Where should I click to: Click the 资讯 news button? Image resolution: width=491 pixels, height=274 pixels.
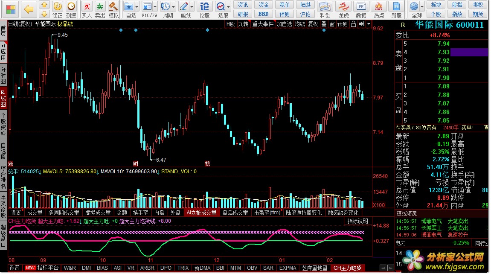pyautogui.click(x=243, y=5)
